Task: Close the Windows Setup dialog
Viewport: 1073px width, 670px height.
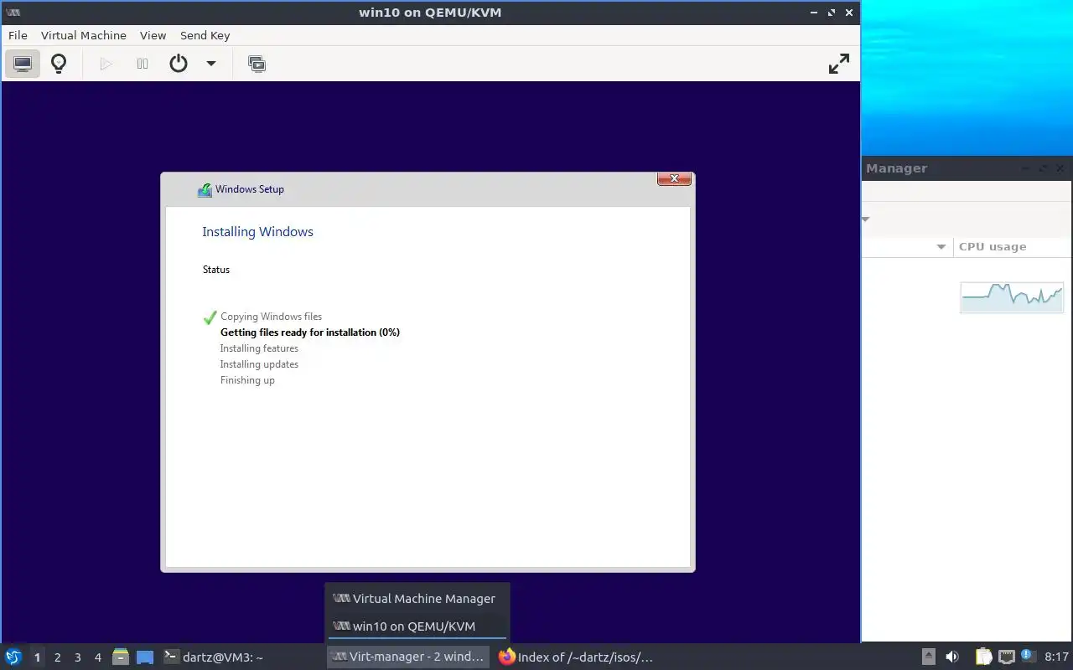Action: [674, 178]
